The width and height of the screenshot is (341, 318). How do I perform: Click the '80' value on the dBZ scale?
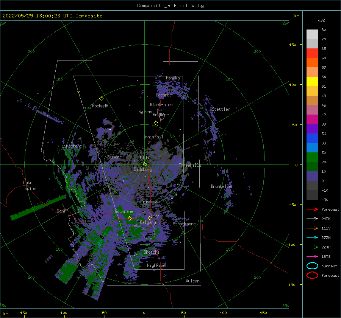pyautogui.click(x=324, y=29)
